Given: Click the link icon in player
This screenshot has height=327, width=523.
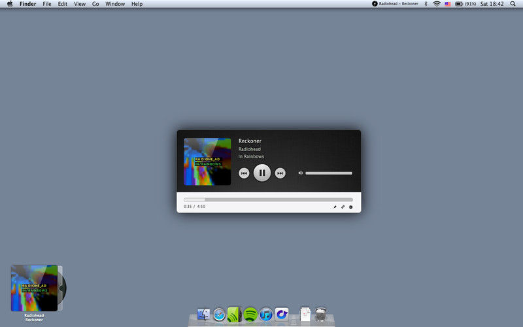Looking at the screenshot, I should click(x=343, y=207).
